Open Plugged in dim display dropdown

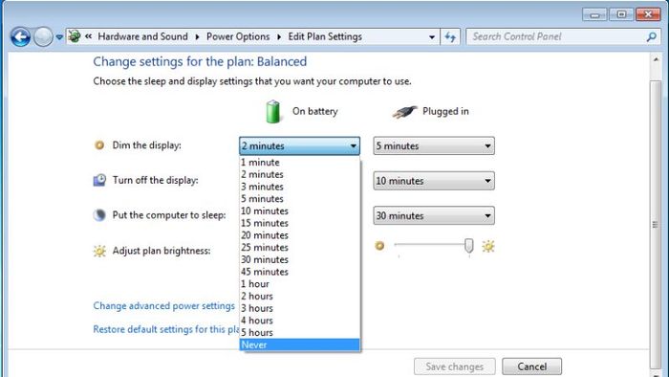tap(434, 146)
